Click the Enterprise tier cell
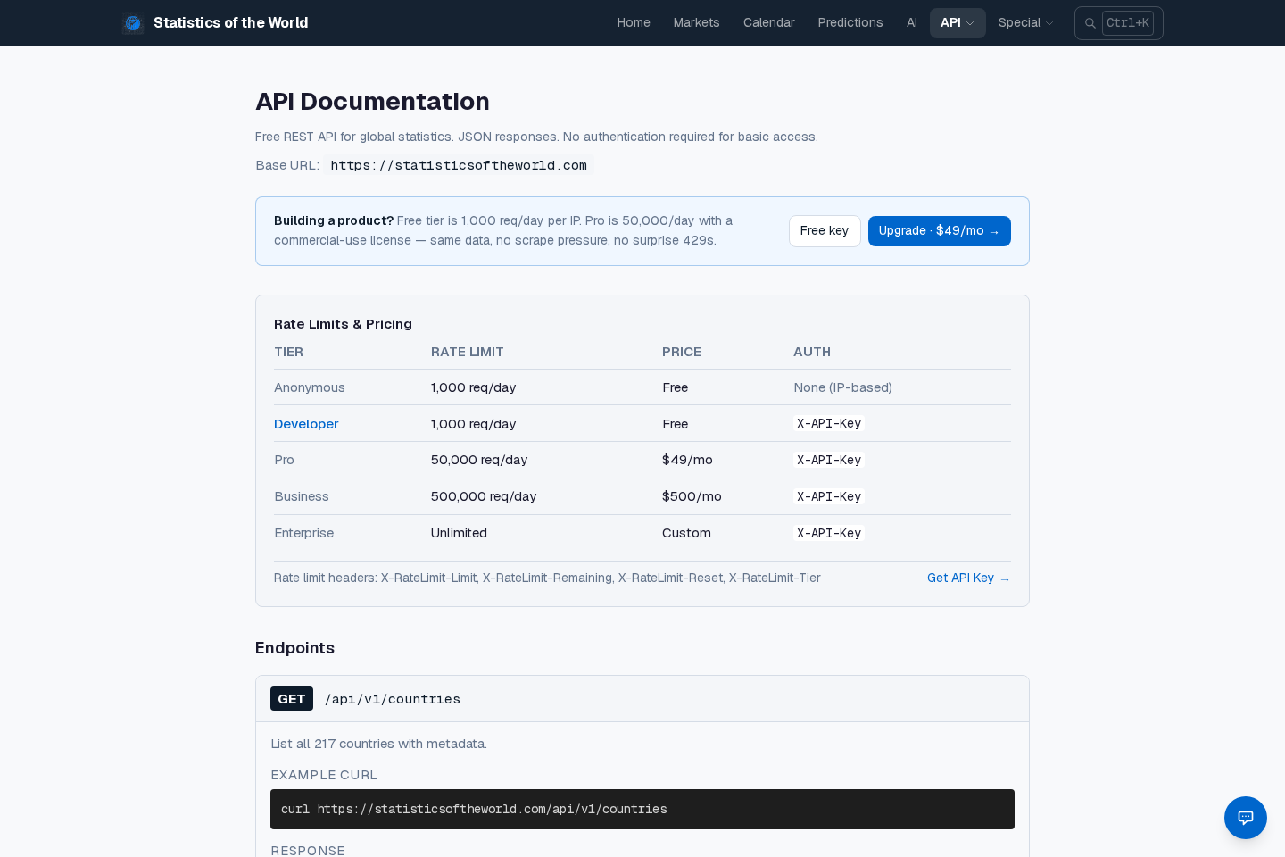The image size is (1285, 857). coord(304,533)
